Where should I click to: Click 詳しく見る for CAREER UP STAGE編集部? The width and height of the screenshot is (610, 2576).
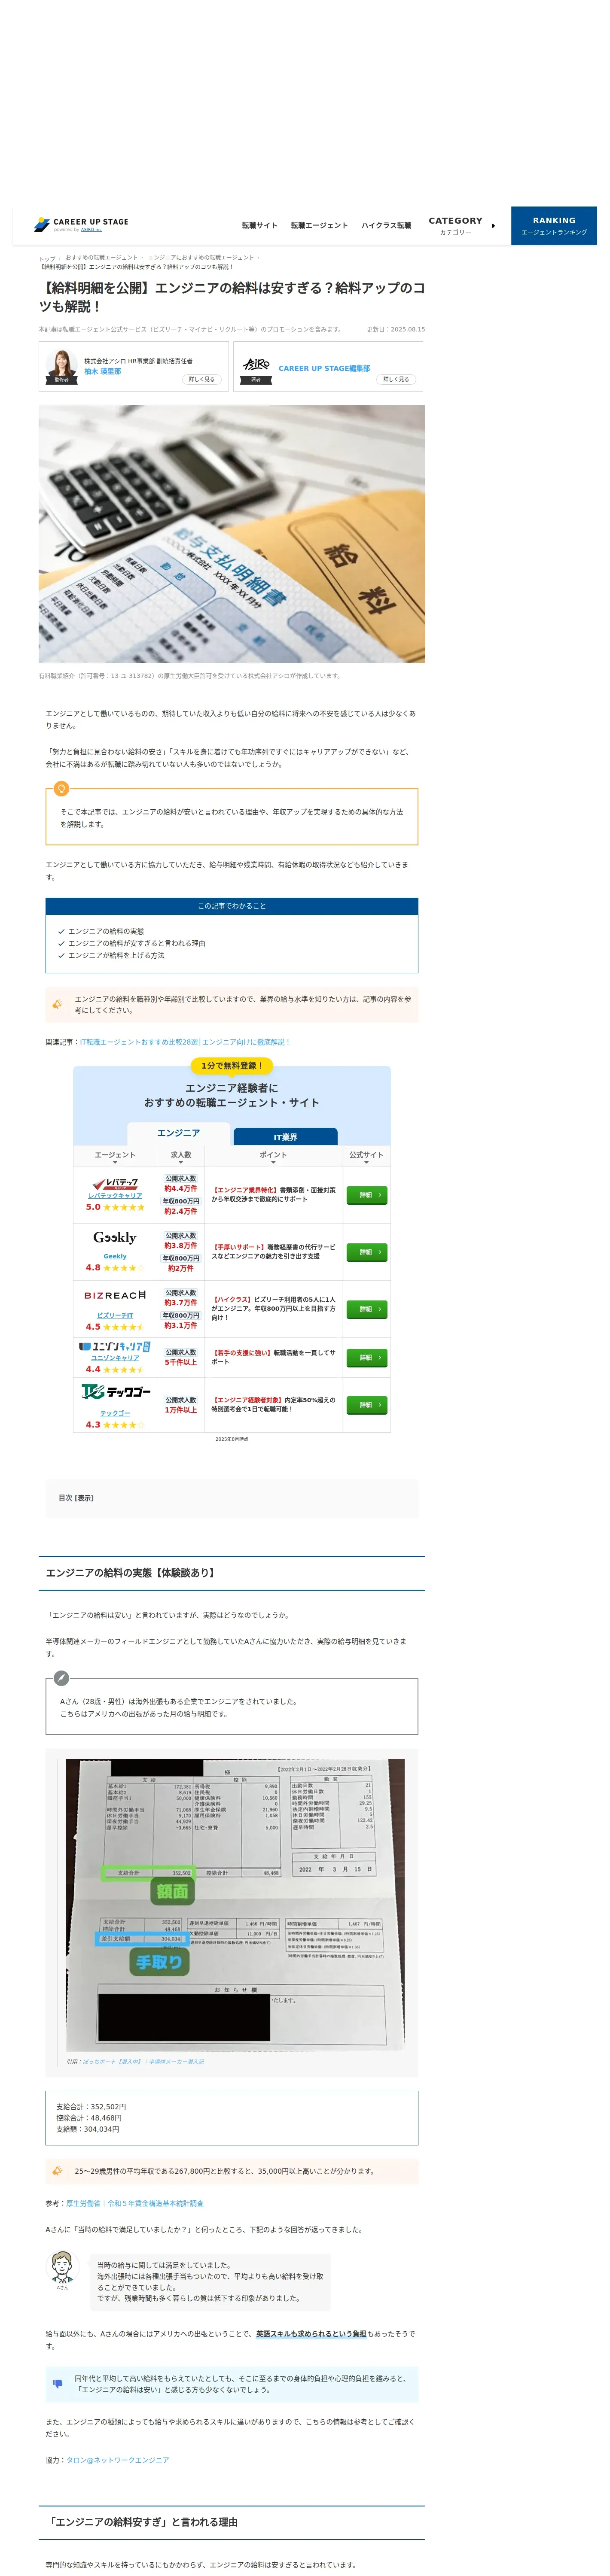pos(396,379)
